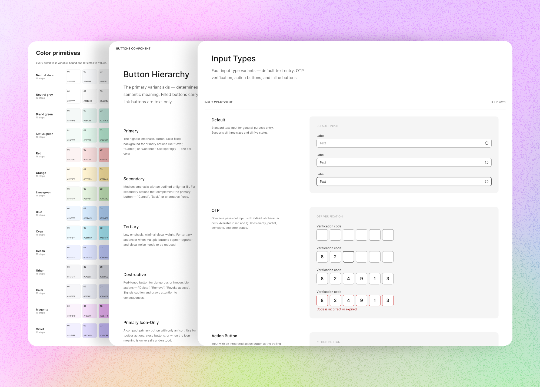Click the 'Color primitives' title
540x387 pixels.
click(58, 53)
